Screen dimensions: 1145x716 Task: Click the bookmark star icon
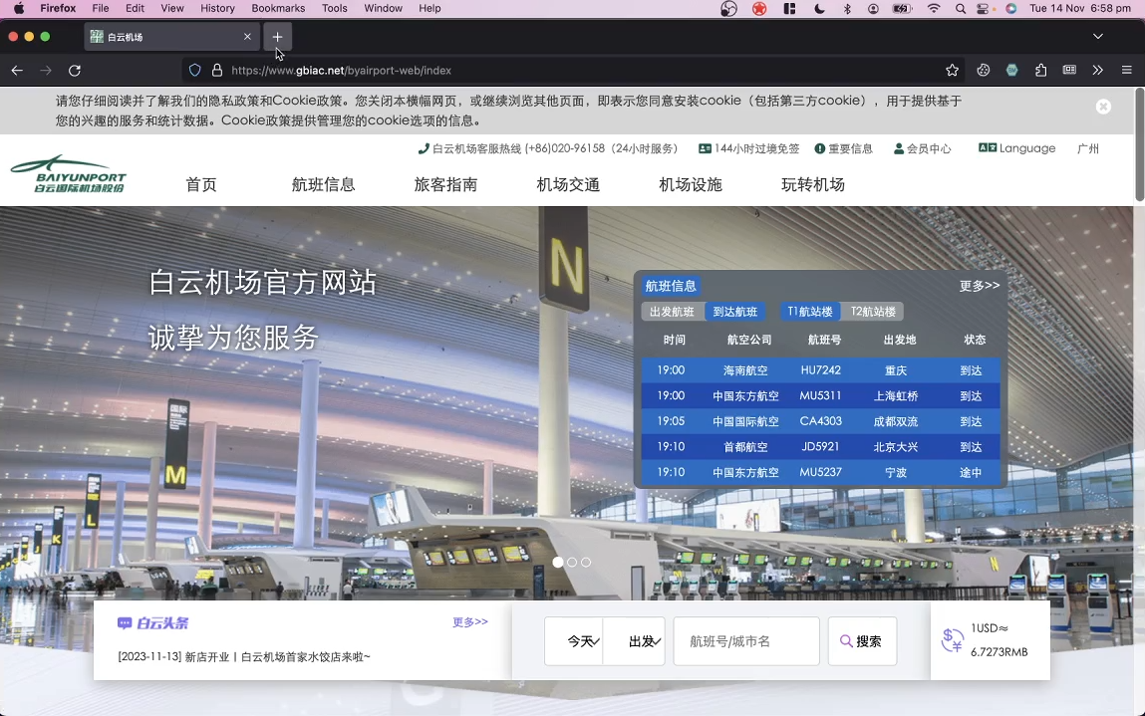click(x=952, y=71)
